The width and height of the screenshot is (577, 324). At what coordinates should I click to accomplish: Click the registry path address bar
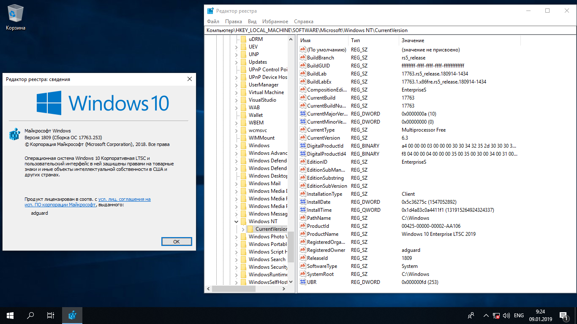390,30
